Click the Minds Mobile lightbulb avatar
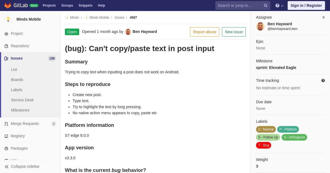This screenshot has height=173, width=330. (8, 19)
